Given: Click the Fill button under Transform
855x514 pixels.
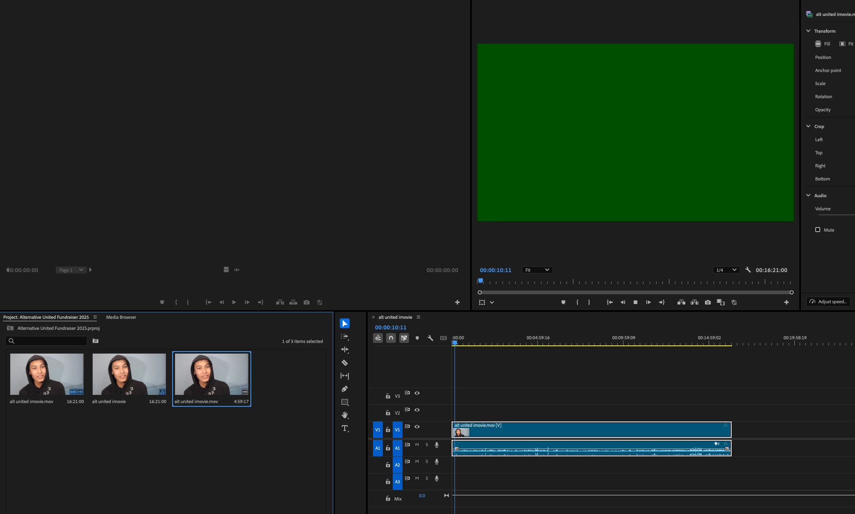Looking at the screenshot, I should click(x=823, y=44).
